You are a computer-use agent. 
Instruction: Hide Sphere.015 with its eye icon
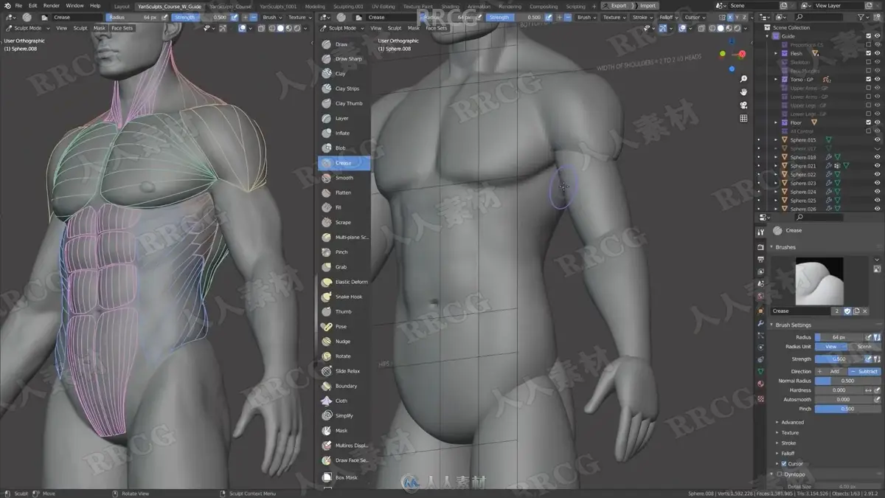tap(878, 139)
